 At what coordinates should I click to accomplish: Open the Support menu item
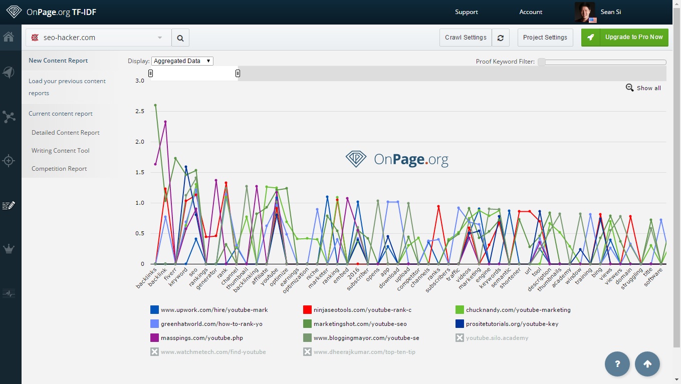466,12
